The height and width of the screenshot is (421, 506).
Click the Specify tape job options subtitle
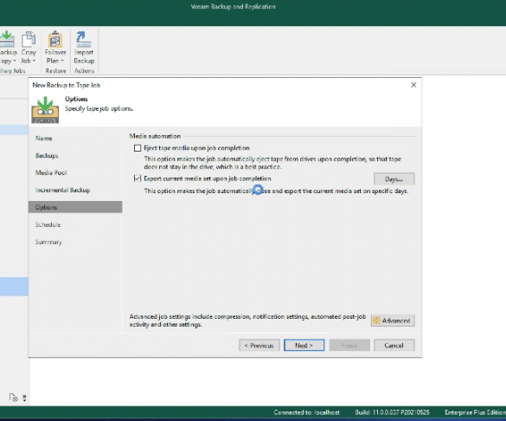point(99,108)
